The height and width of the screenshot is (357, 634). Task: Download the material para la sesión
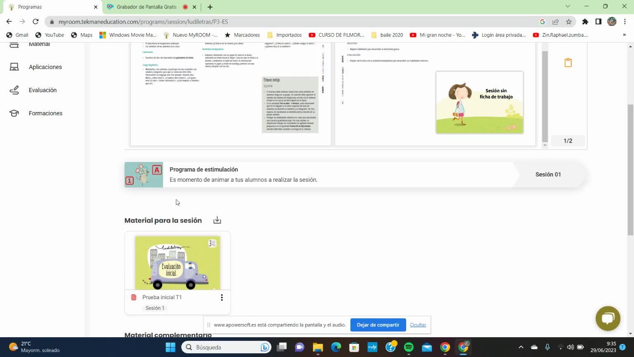(x=217, y=220)
